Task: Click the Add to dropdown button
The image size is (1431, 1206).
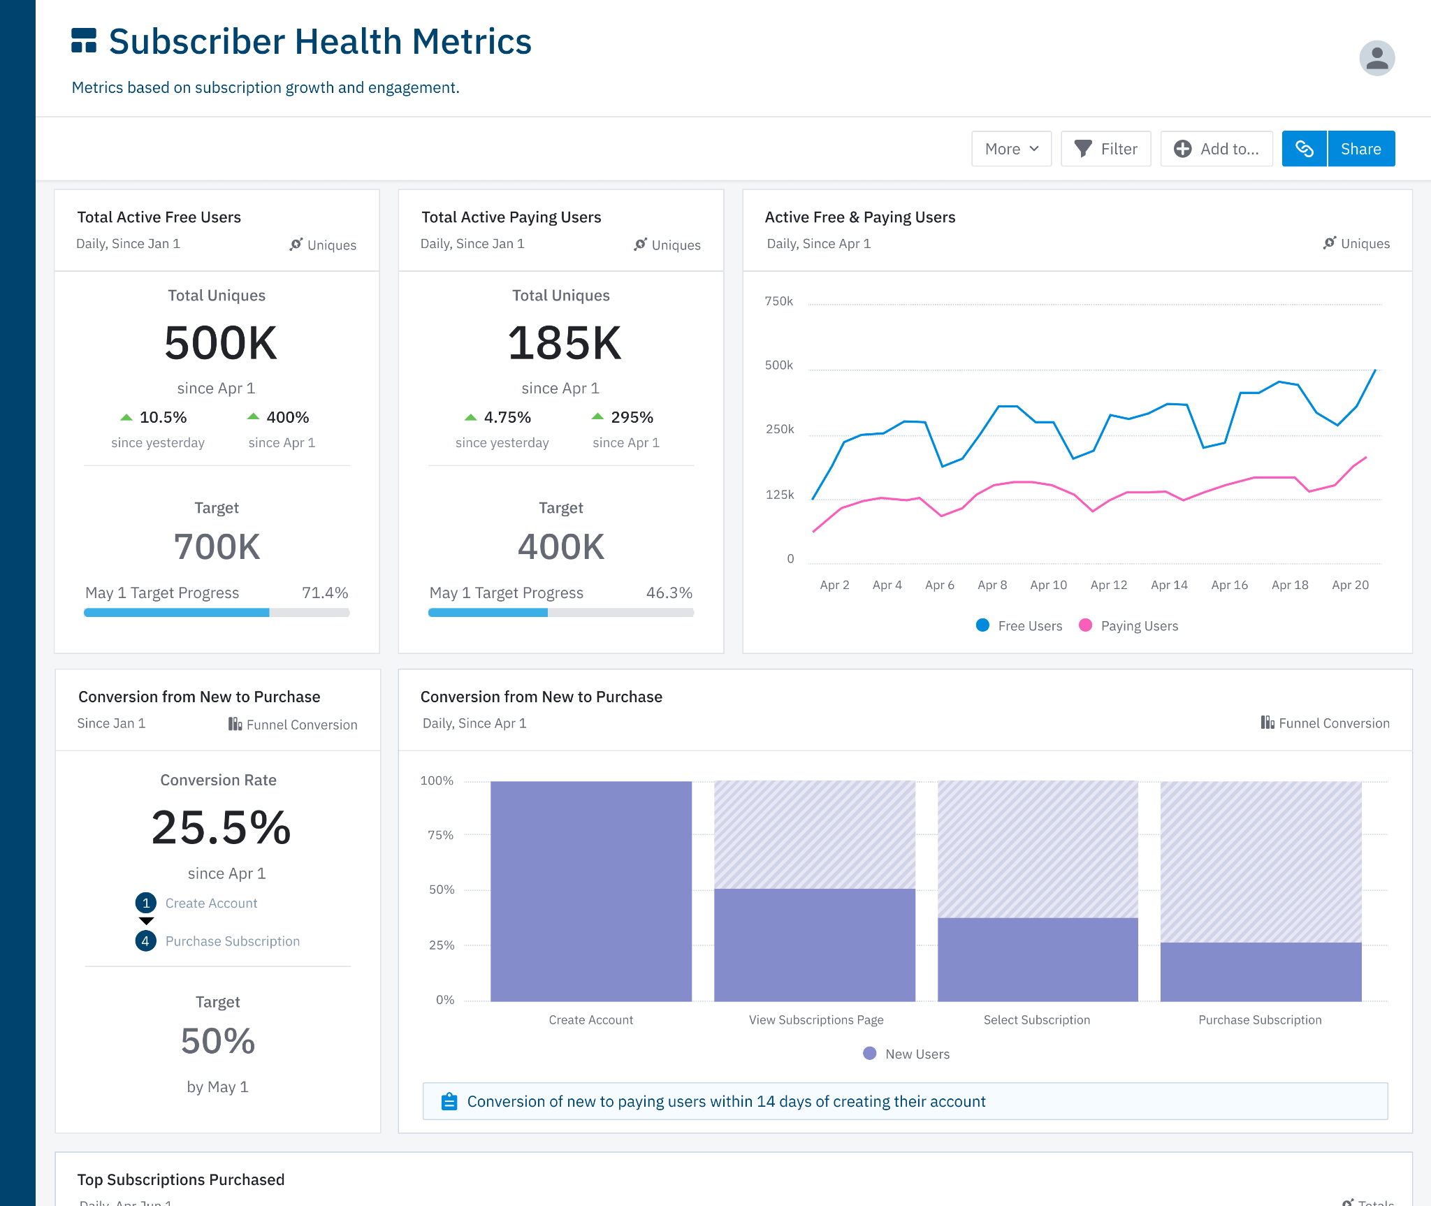Action: click(1216, 148)
